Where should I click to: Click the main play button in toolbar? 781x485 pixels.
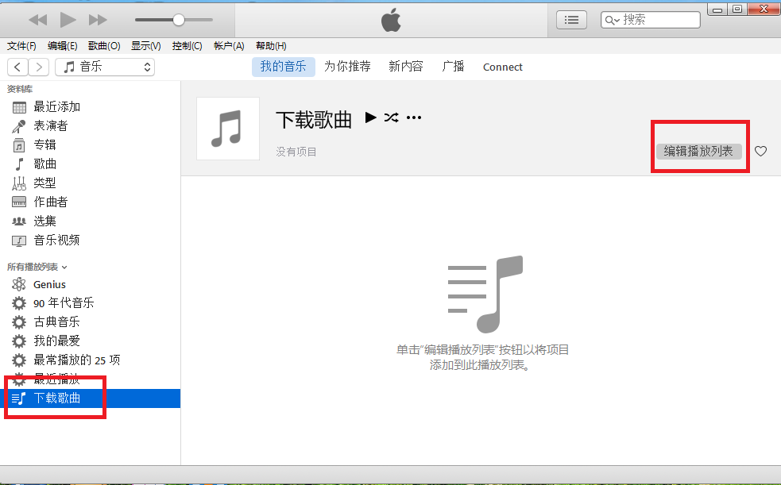[x=68, y=20]
